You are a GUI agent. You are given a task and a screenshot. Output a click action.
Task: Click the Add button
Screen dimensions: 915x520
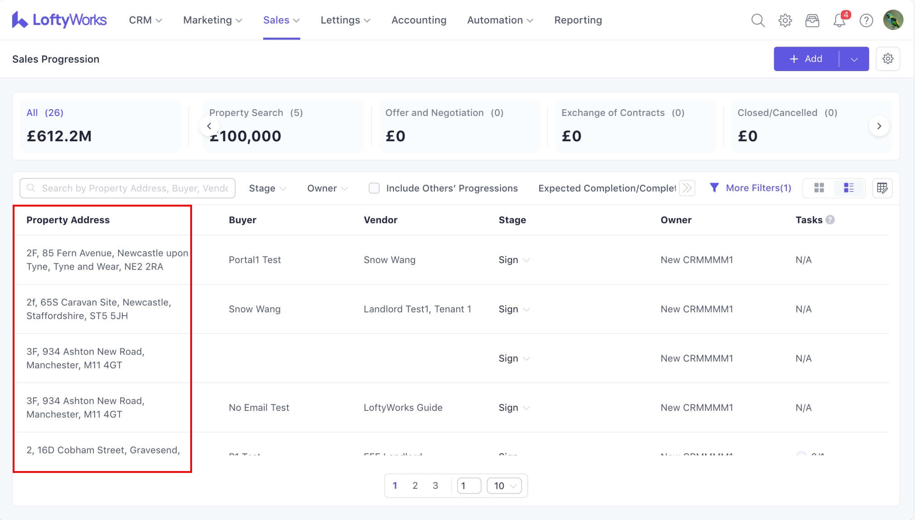point(806,59)
